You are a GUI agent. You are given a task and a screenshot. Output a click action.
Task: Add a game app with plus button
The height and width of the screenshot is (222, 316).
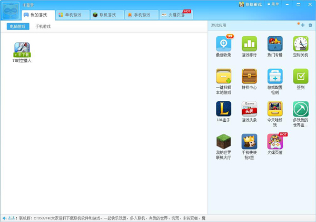pyautogui.click(x=302, y=25)
